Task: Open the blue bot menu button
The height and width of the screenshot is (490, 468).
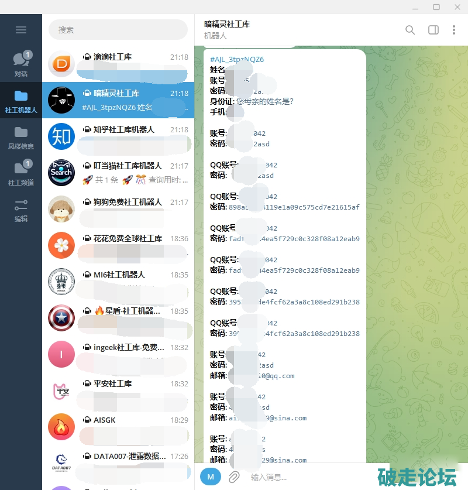Action: point(211,477)
